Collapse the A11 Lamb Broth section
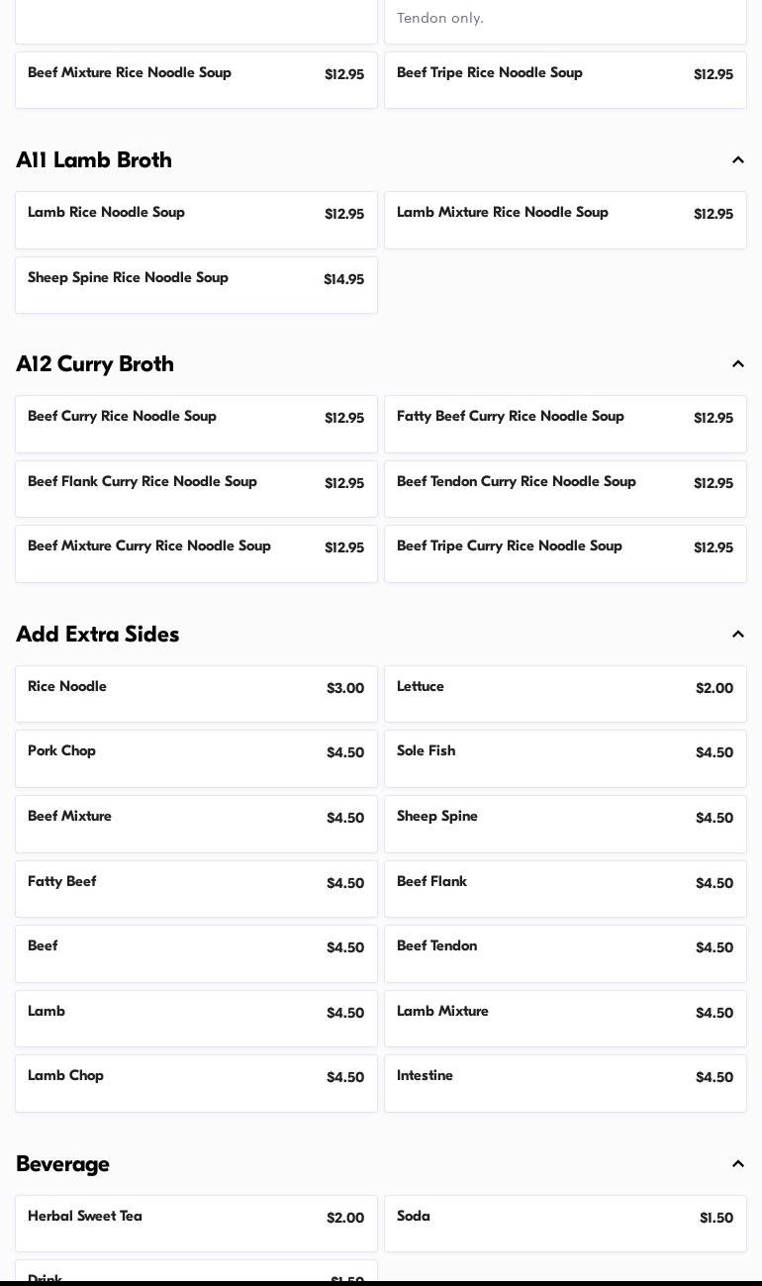The height and width of the screenshot is (1286, 762). pos(738,160)
